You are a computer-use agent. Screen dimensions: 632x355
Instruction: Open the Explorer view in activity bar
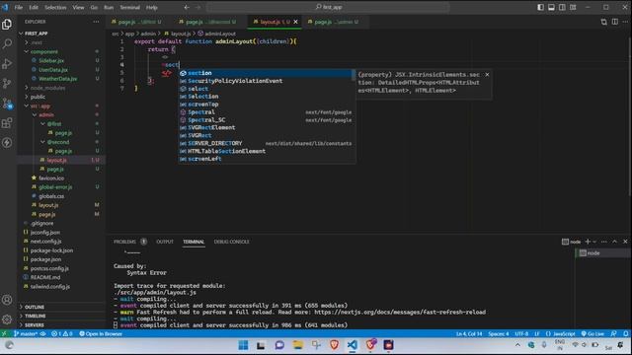[x=7, y=24]
